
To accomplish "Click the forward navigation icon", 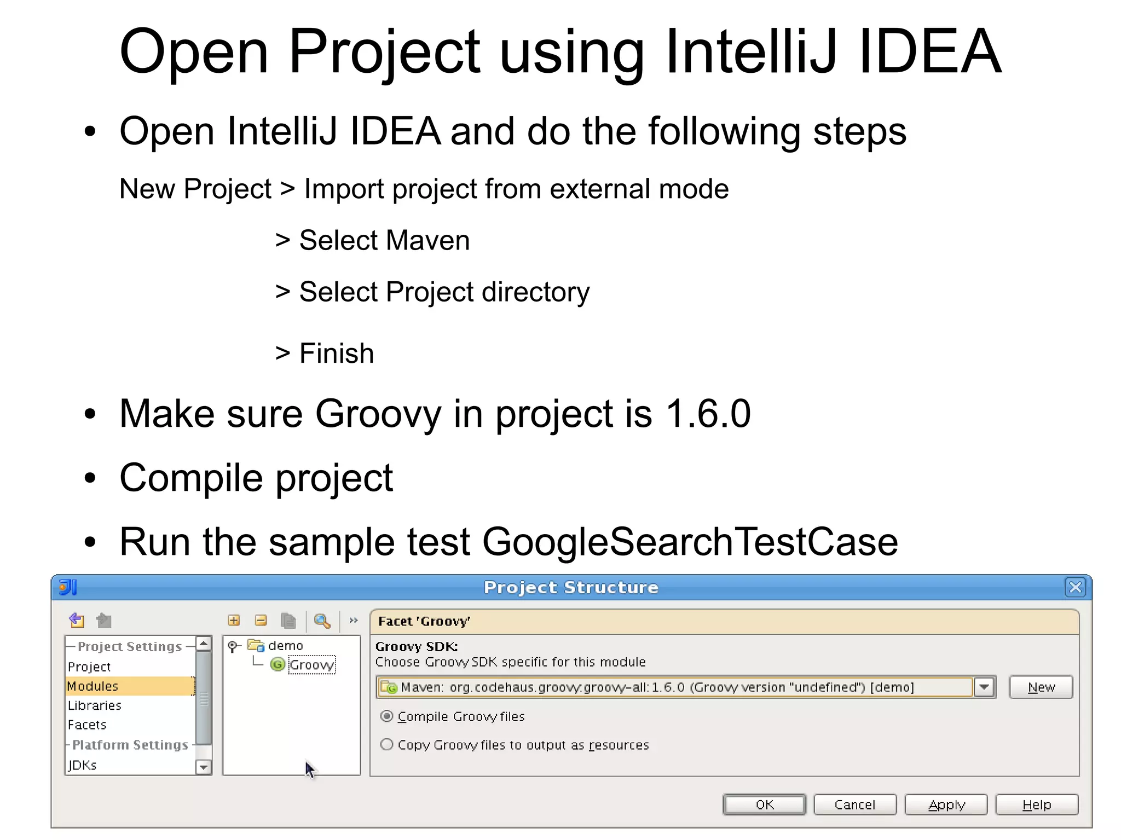I will [103, 620].
